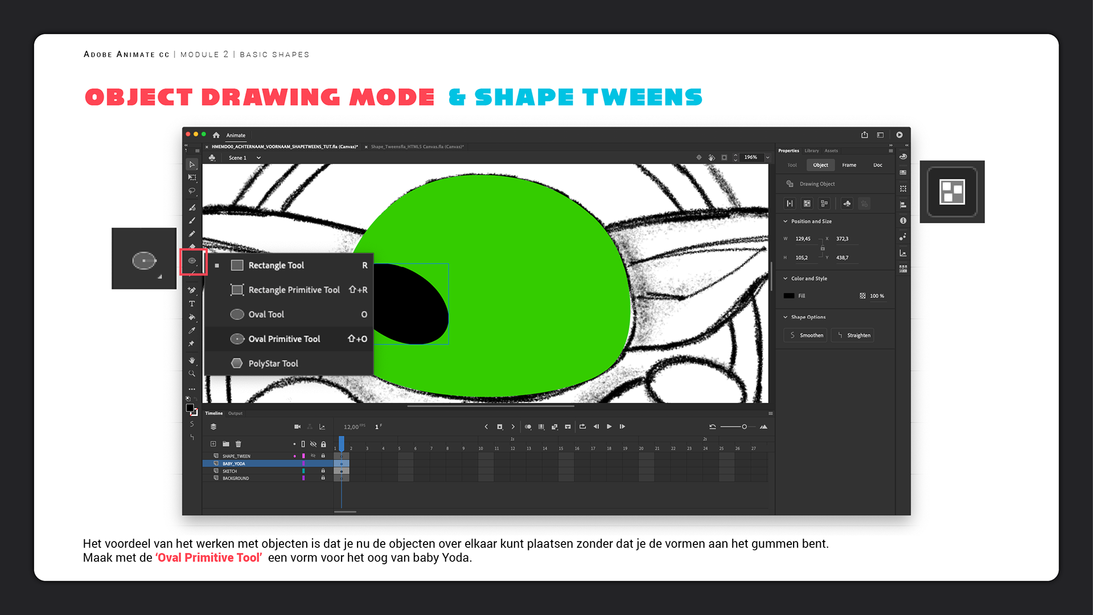Click the delete layer trash icon
The width and height of the screenshot is (1093, 615).
(x=239, y=444)
